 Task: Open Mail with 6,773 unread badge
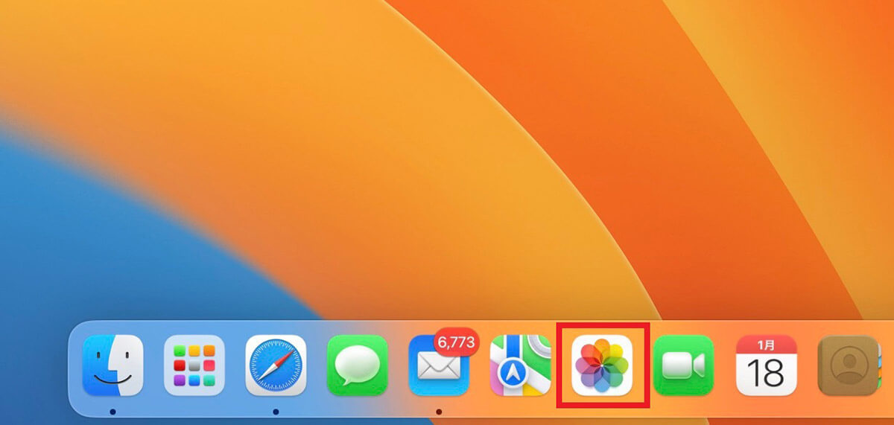coord(440,365)
